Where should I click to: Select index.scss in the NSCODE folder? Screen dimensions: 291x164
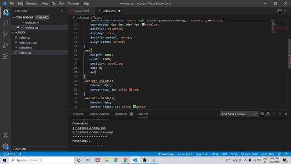click(25, 52)
